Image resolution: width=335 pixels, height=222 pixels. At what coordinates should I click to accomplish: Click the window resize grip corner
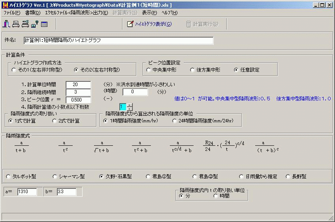click(x=331, y=218)
